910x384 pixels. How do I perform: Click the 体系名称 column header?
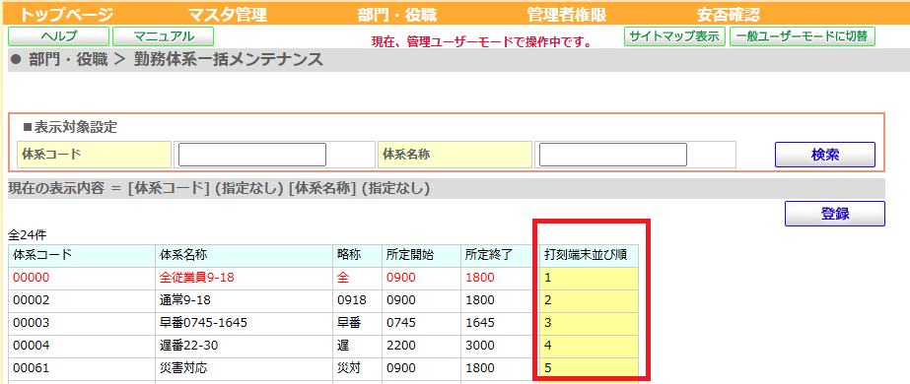pos(244,255)
